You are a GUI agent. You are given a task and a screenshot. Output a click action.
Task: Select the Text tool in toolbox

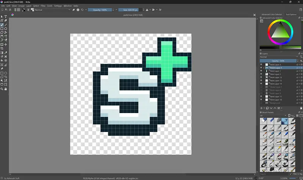(6, 17)
